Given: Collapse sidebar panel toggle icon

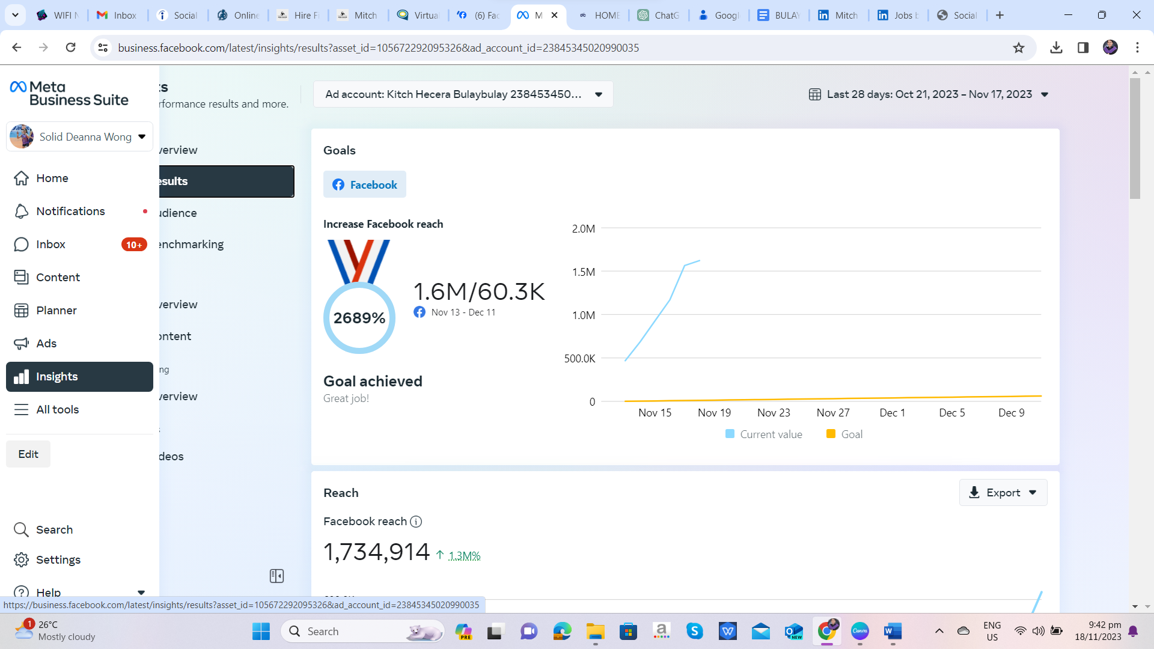Looking at the screenshot, I should pos(276,576).
